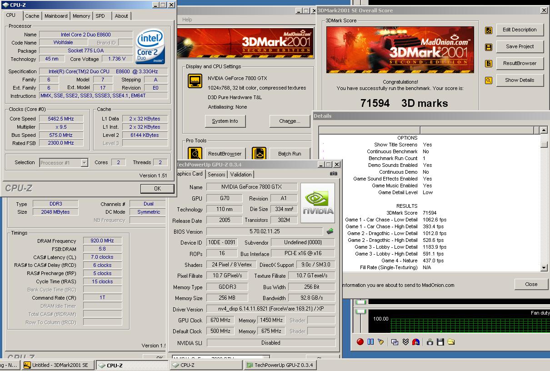Click the floppy disk save icon in monitoring toolbar
Image resolution: width=550 pixels, height=371 pixels.
point(440,342)
